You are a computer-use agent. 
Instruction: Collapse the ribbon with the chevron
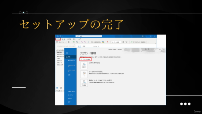[x=156, y=43]
